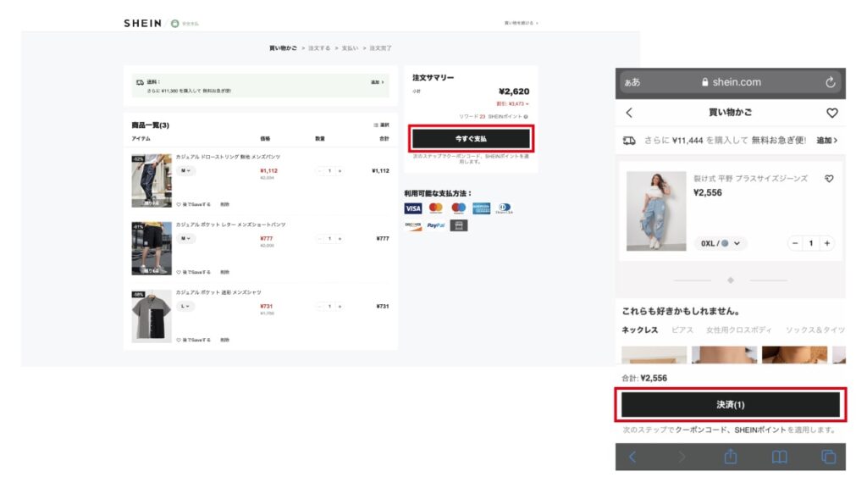Tap the wishlist heart in the mobile cart header
The height and width of the screenshot is (488, 867).
832,113
